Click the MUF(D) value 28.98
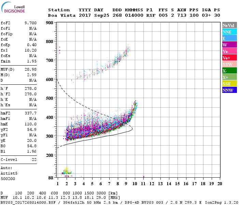Image resolution: width=239 pixels, height=205 pixels. tap(30, 69)
